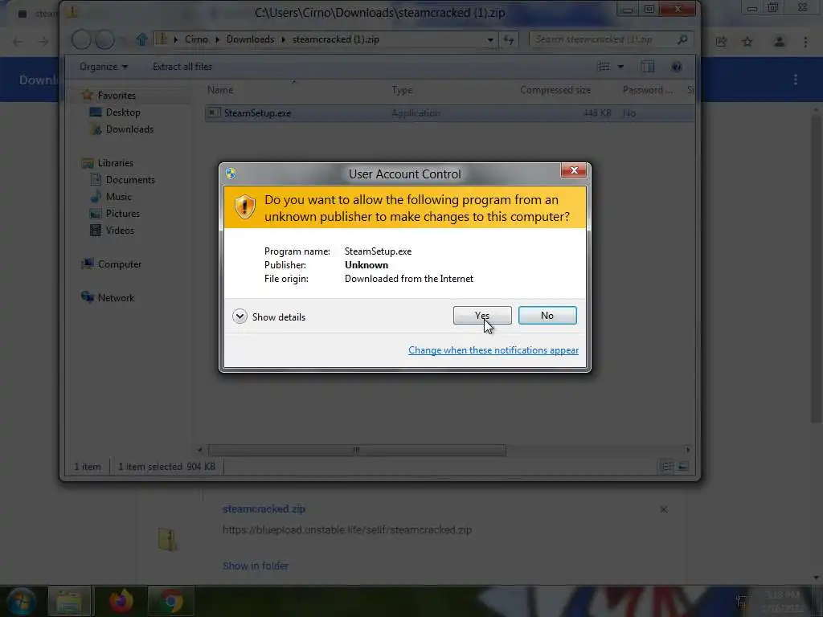The height and width of the screenshot is (617, 823).
Task: Open view options dropdown arrow
Action: coord(621,67)
